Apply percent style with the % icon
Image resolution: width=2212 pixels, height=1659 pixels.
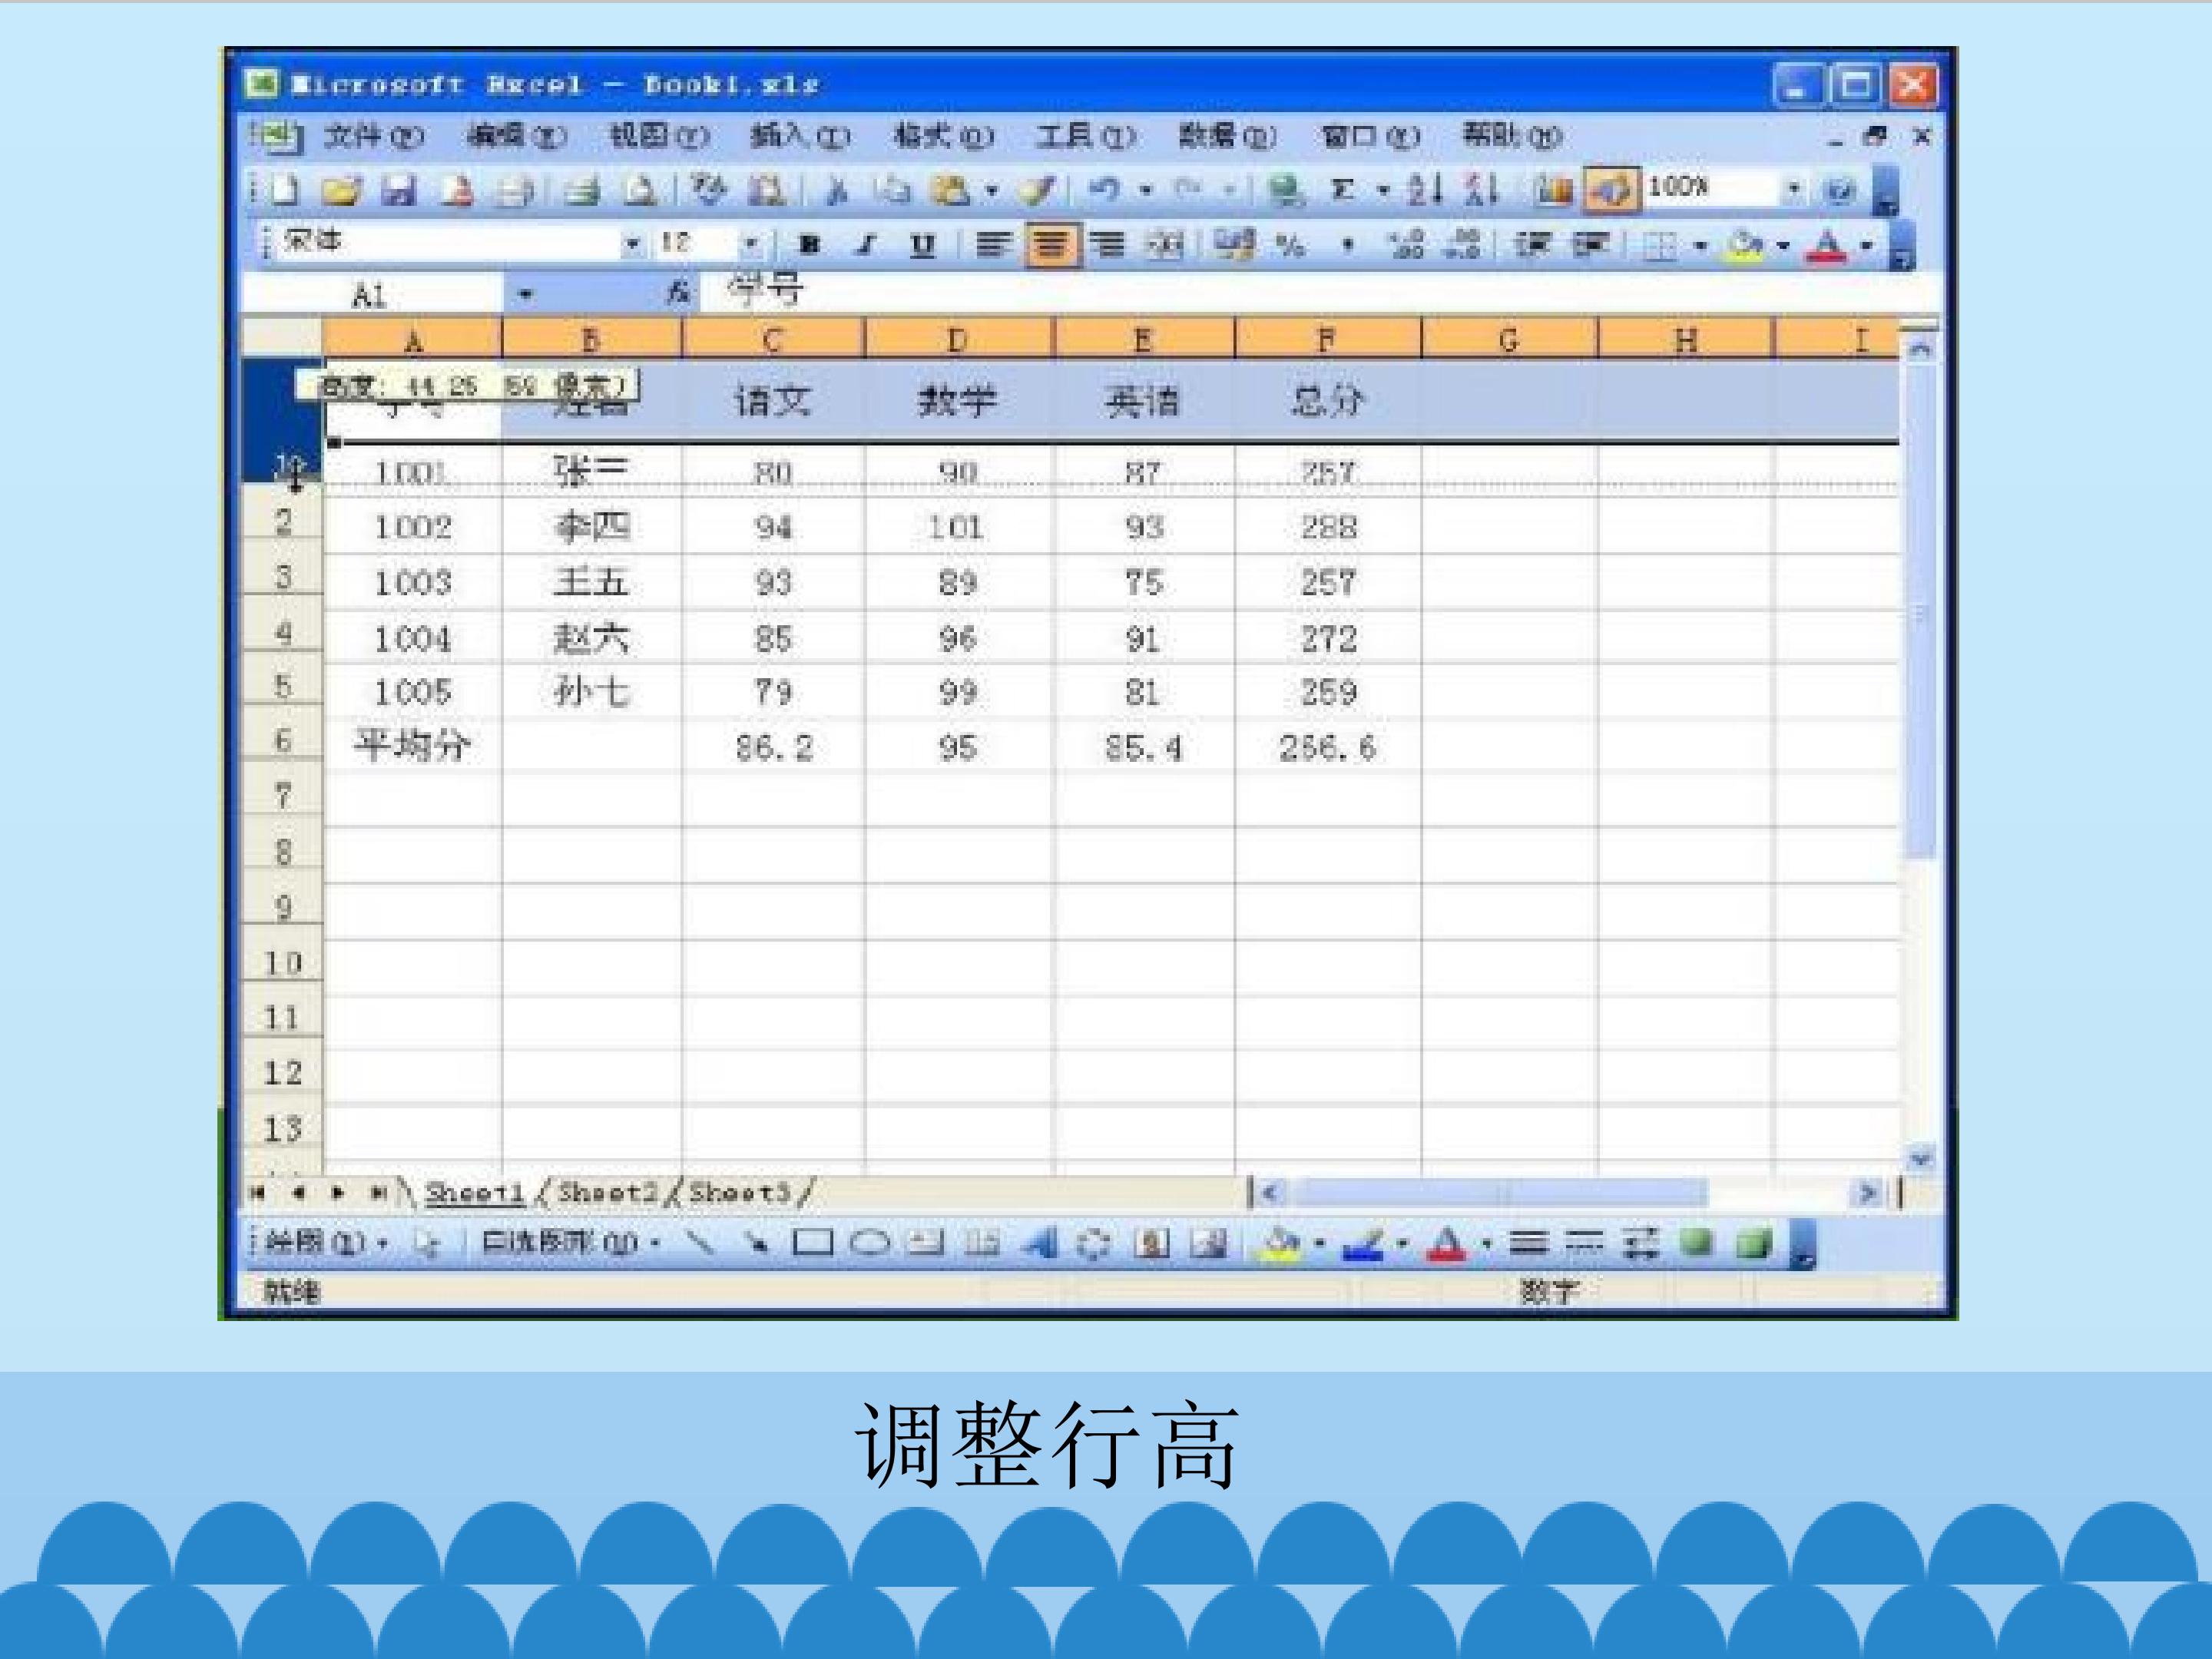click(1291, 245)
